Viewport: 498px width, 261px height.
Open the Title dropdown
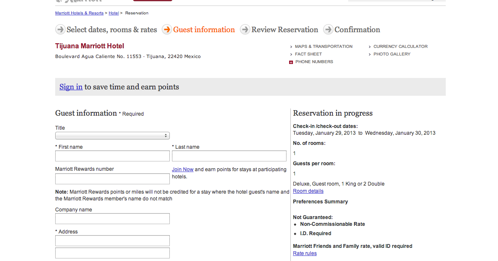pos(113,136)
